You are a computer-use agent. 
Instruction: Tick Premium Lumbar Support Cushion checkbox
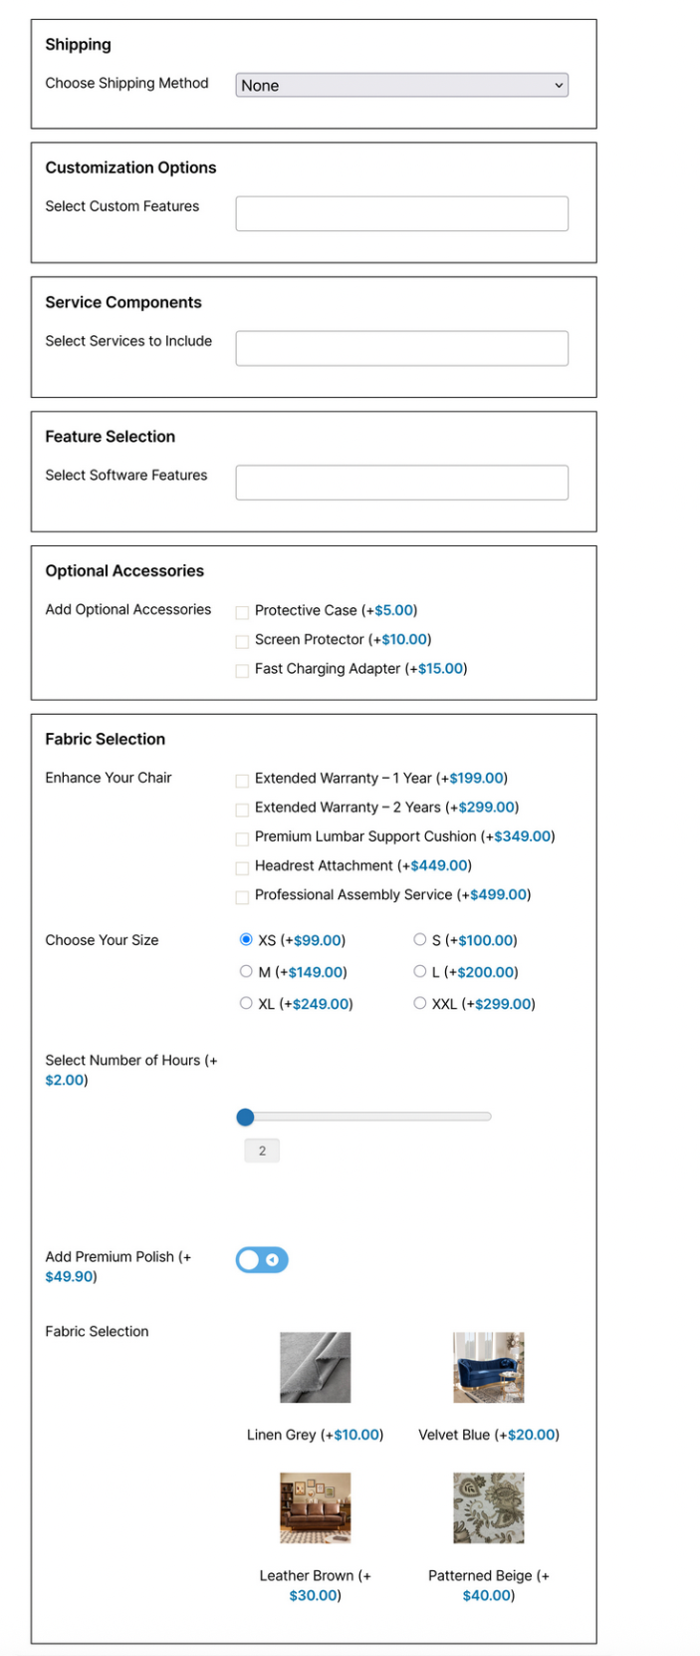[242, 838]
